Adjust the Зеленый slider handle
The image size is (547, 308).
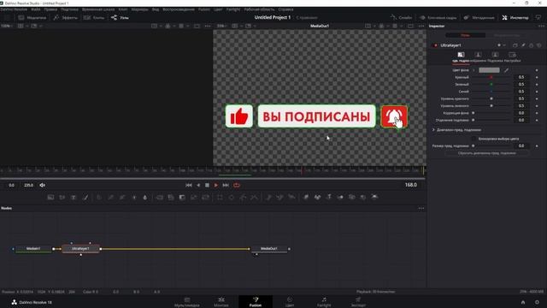tap(491, 84)
